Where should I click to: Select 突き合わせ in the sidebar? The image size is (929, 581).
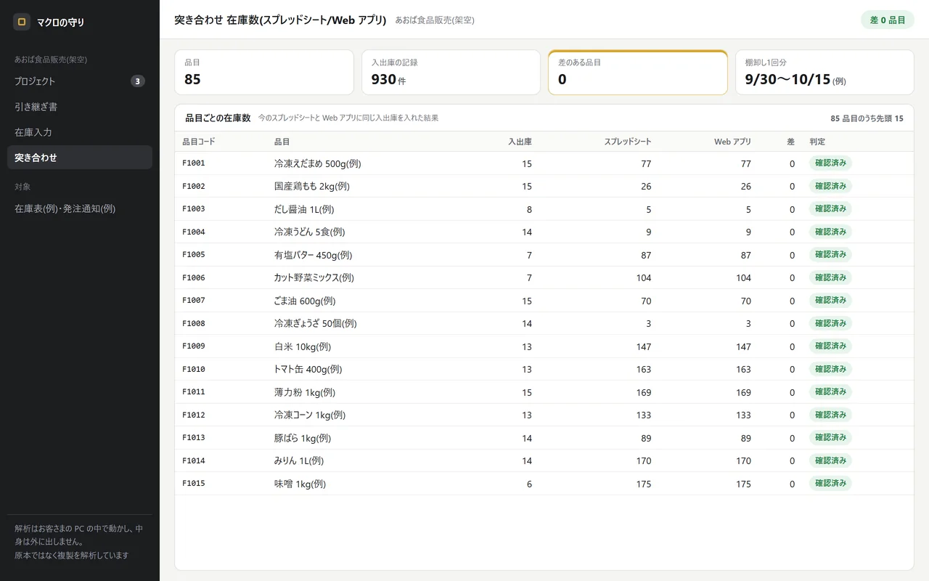(x=80, y=158)
